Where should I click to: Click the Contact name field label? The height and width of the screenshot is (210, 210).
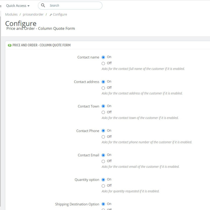[x=88, y=57]
